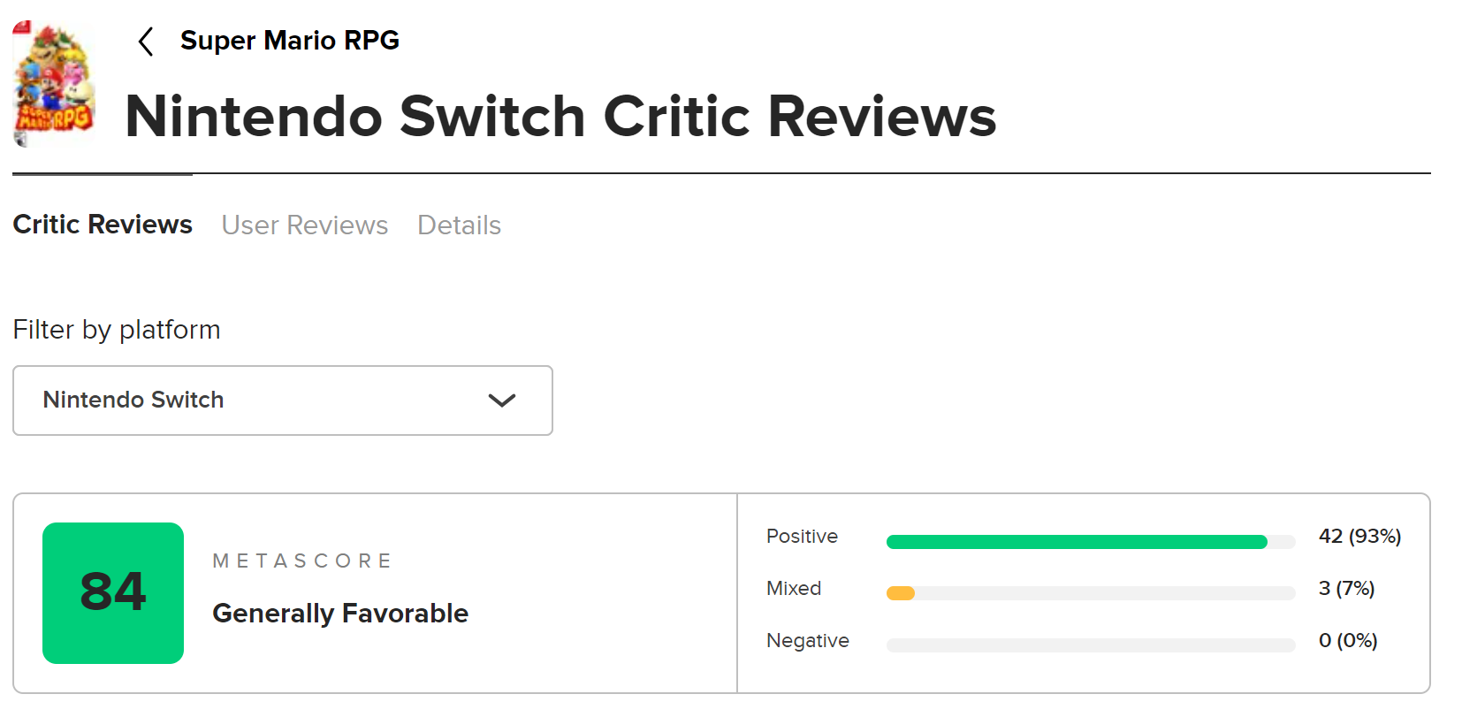
Task: Select the Critic Reviews tab
Action: pos(103,225)
